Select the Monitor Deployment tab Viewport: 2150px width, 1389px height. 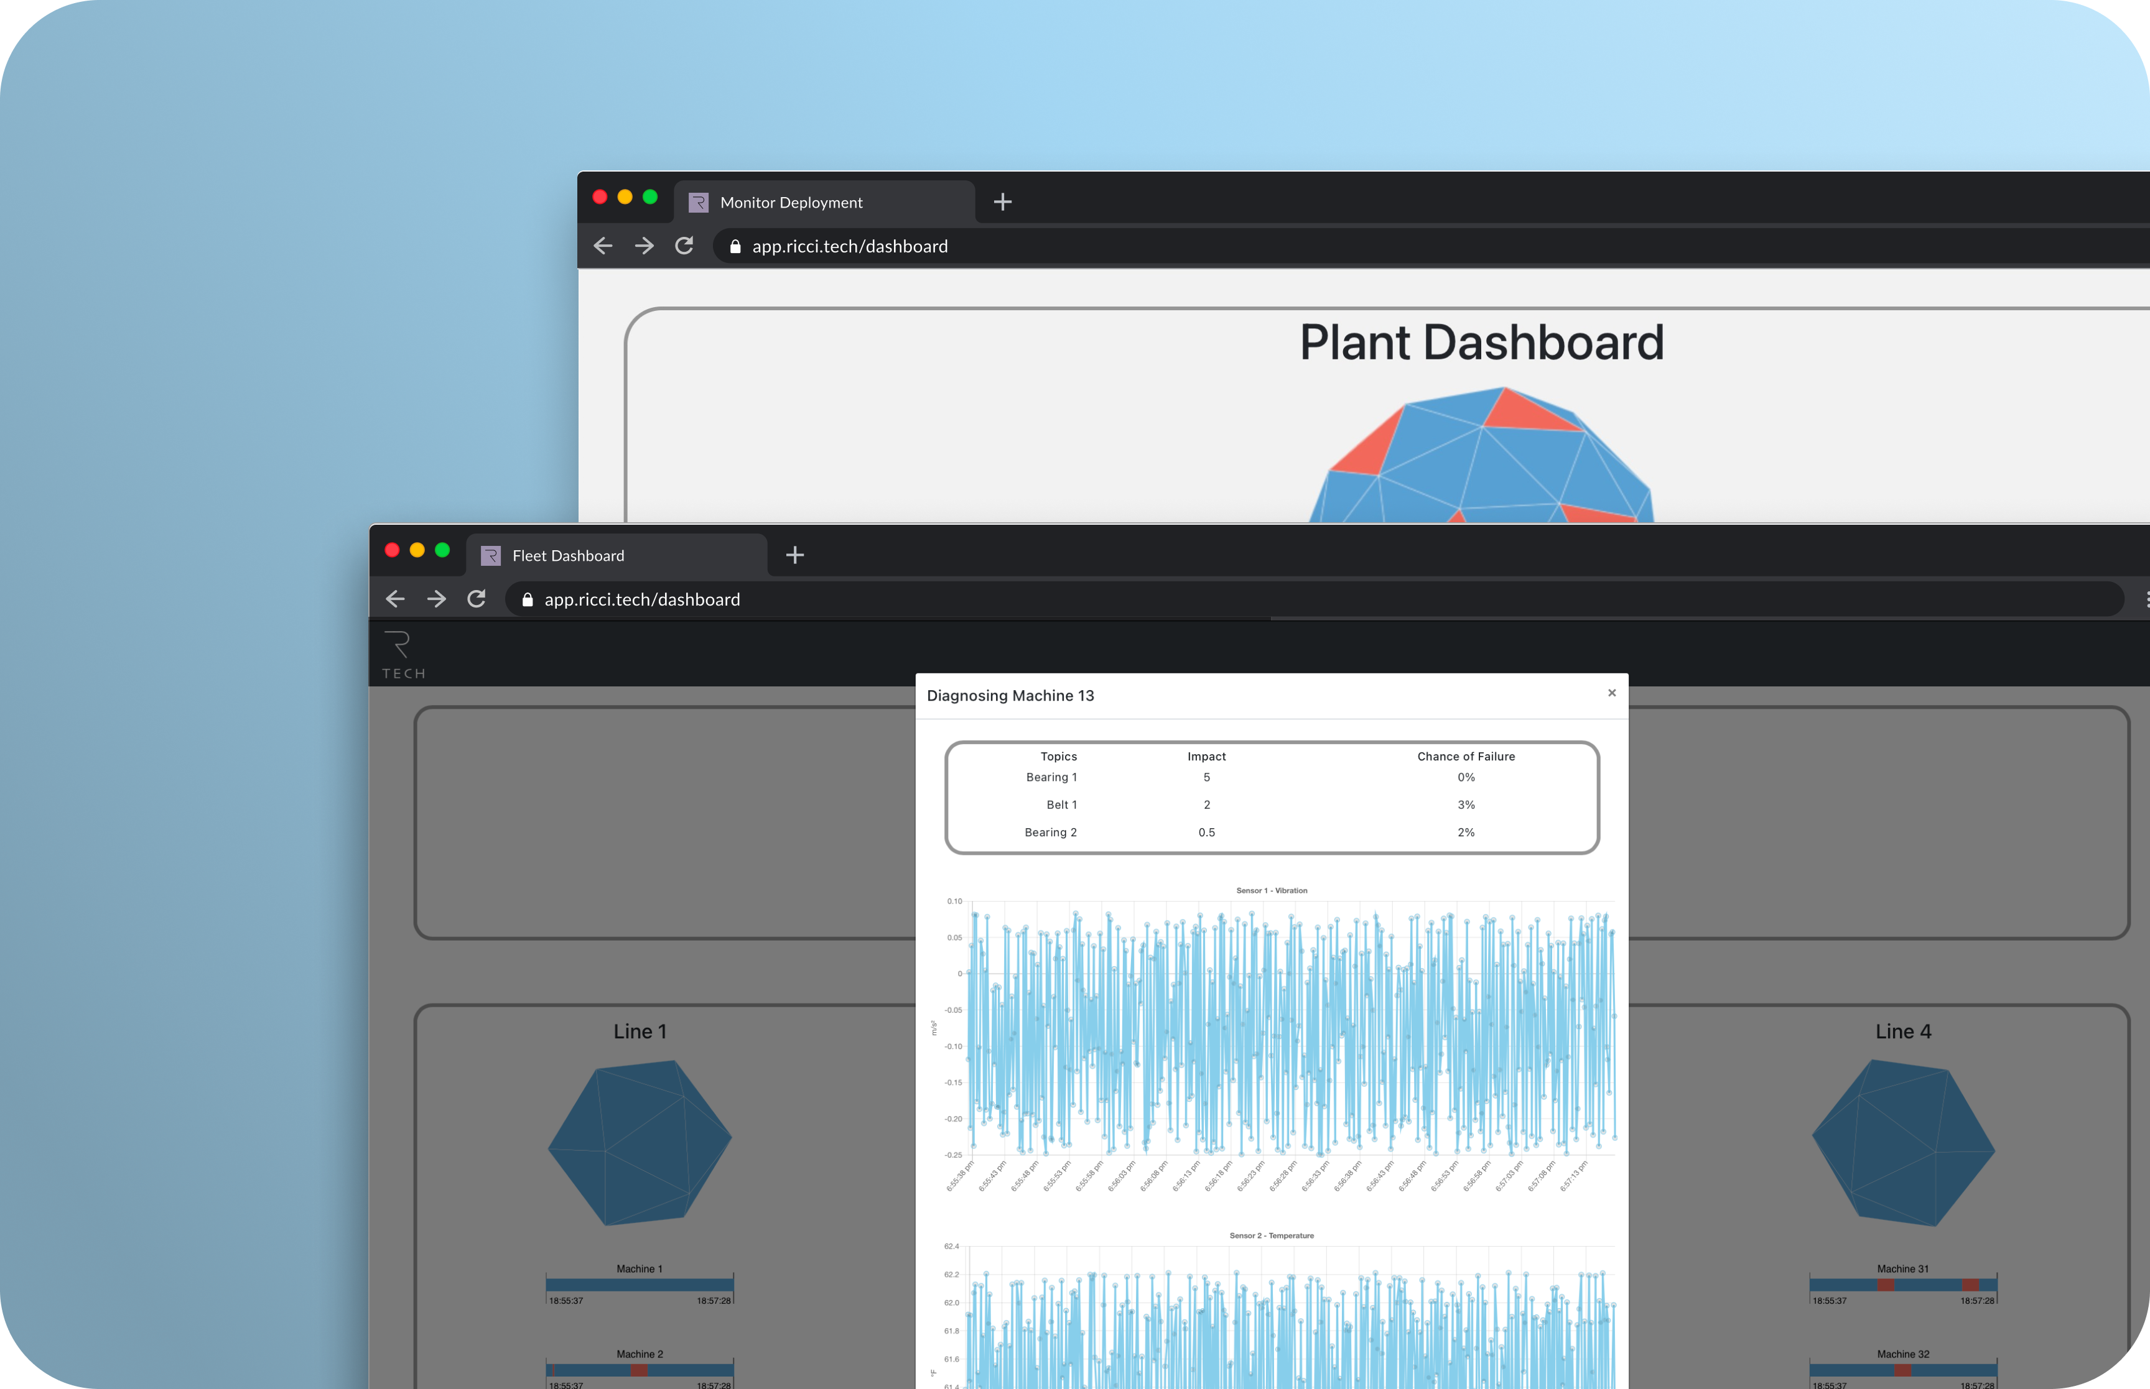(x=824, y=201)
